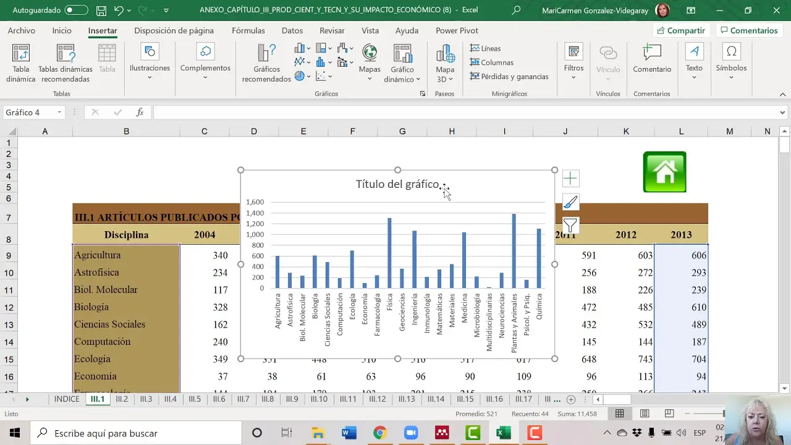Screen dimensions: 791x445
Task: Click the green Home icon button
Action: tap(664, 172)
